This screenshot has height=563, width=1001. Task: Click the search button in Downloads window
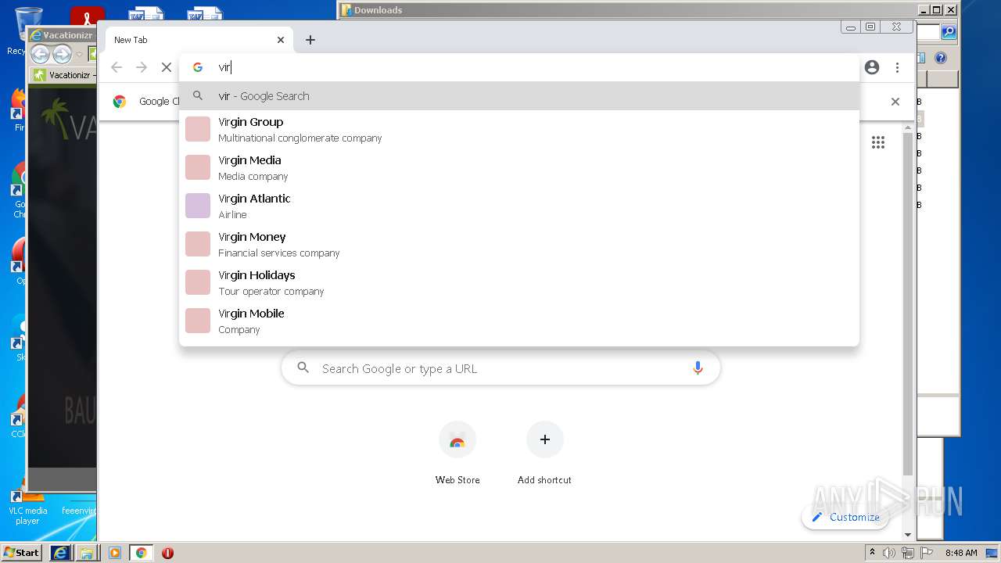pos(949,31)
